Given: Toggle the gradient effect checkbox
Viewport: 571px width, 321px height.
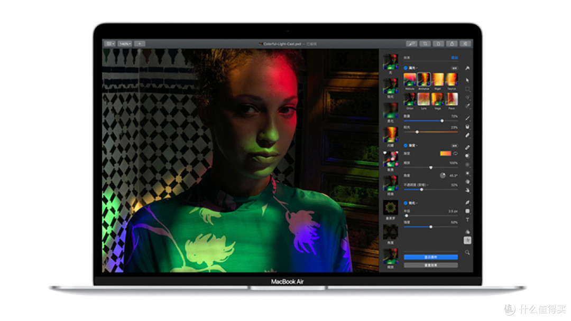Looking at the screenshot, I should [406, 145].
